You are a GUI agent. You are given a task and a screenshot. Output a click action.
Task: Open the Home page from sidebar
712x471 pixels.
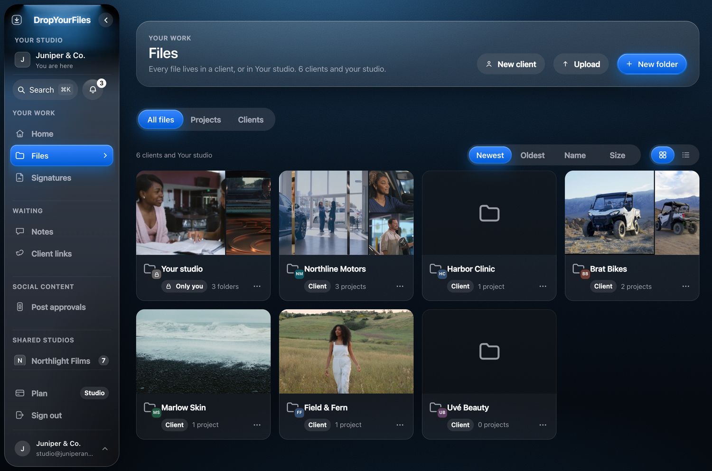[x=62, y=134]
